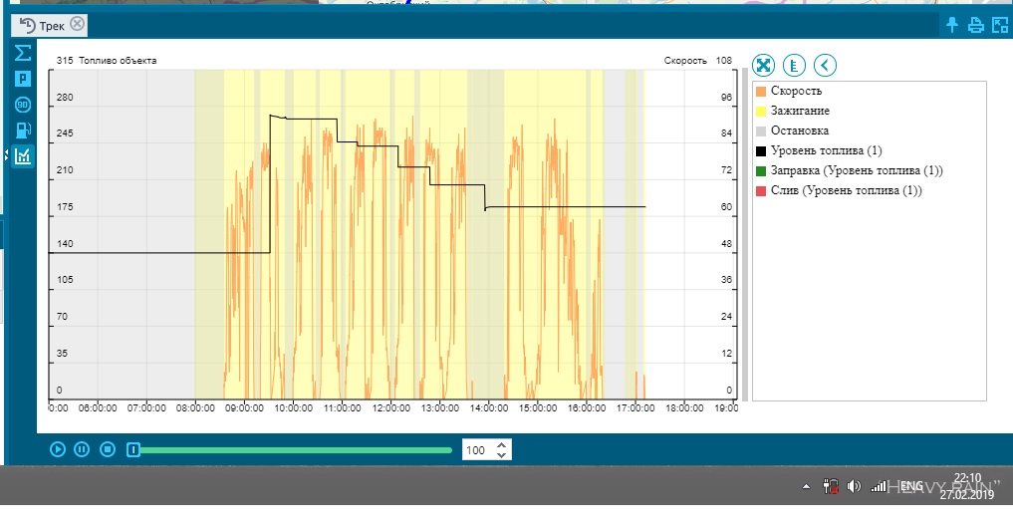Image resolution: width=1013 pixels, height=525 pixels.
Task: Toggle Остановка series in legend
Action: coord(799,131)
